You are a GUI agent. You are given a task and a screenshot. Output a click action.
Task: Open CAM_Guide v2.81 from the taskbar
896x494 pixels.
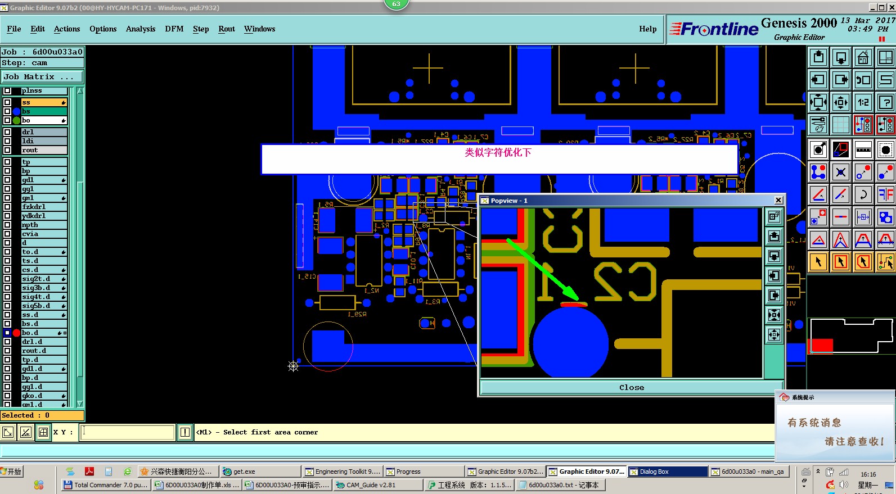[x=378, y=485]
